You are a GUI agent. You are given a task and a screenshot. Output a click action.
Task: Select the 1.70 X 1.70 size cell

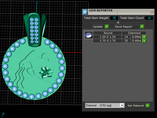click(108, 41)
